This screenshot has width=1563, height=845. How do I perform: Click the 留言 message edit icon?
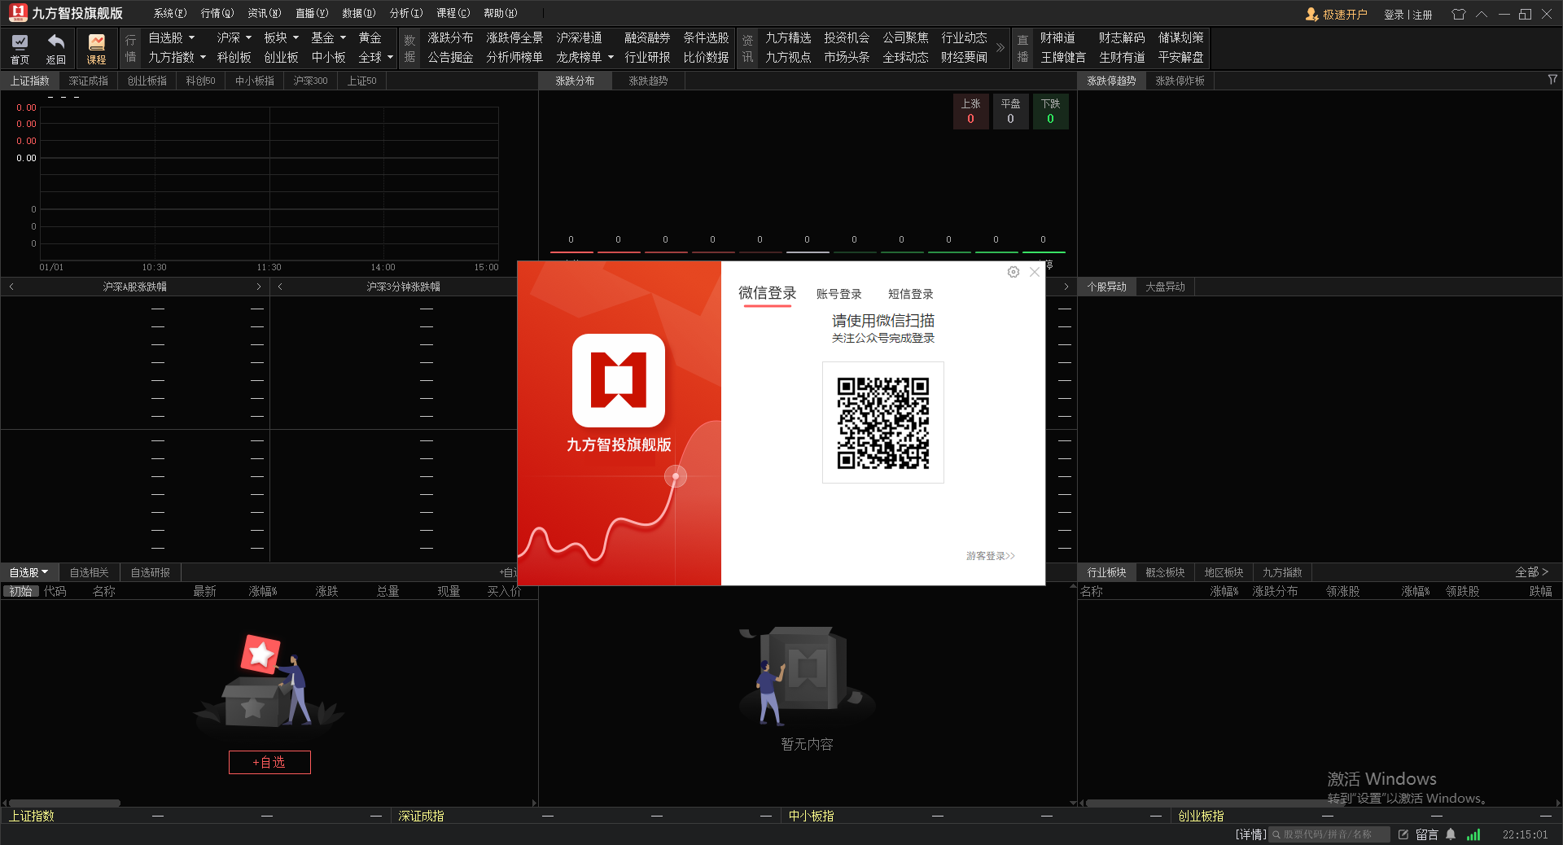click(x=1403, y=834)
